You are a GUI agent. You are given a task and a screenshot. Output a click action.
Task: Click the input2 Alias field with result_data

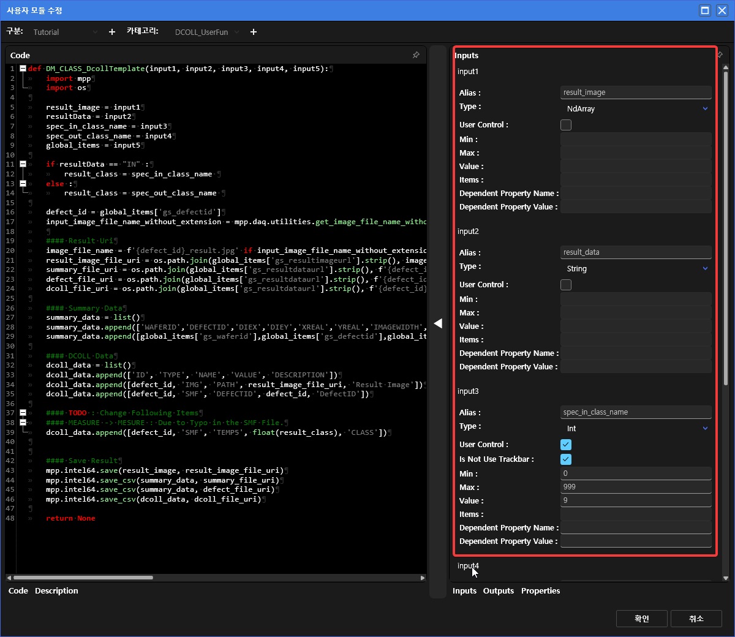pos(635,252)
